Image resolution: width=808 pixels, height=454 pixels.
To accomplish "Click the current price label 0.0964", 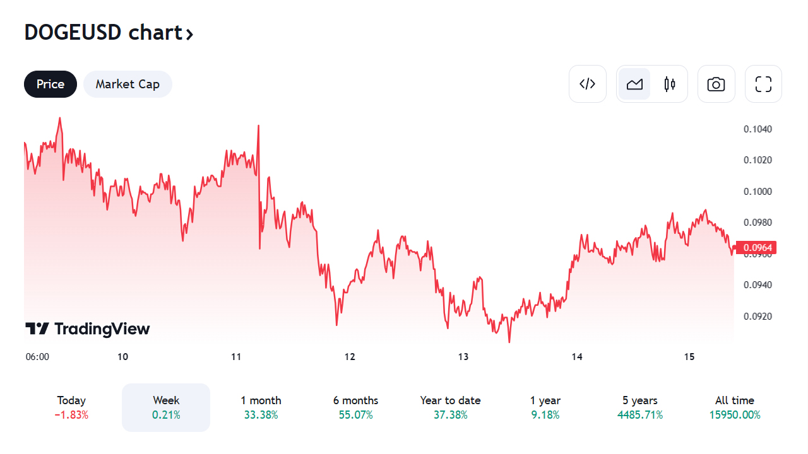I will click(x=756, y=248).
